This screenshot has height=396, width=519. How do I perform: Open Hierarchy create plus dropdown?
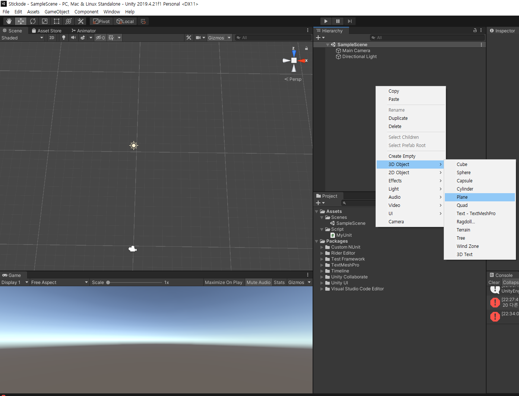coord(320,38)
